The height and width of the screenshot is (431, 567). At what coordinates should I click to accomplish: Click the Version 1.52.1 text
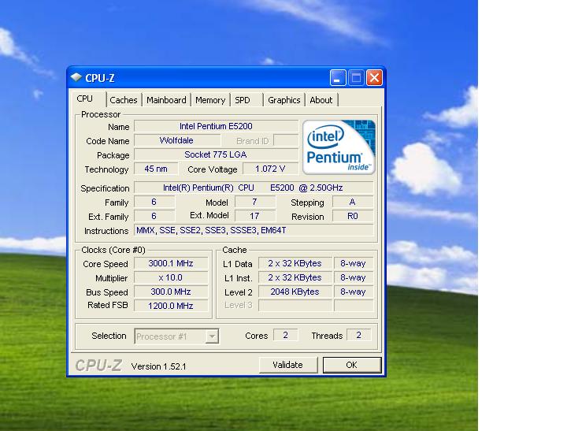pos(159,366)
